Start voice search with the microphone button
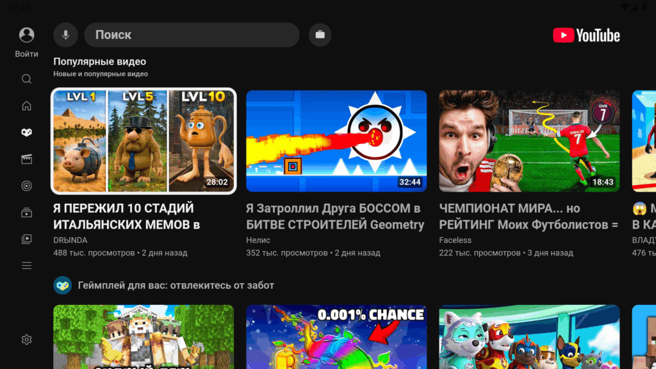 [66, 35]
